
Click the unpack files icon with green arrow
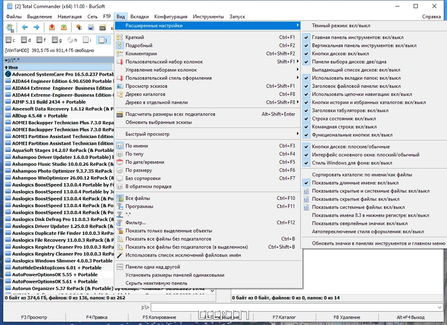[63, 27]
